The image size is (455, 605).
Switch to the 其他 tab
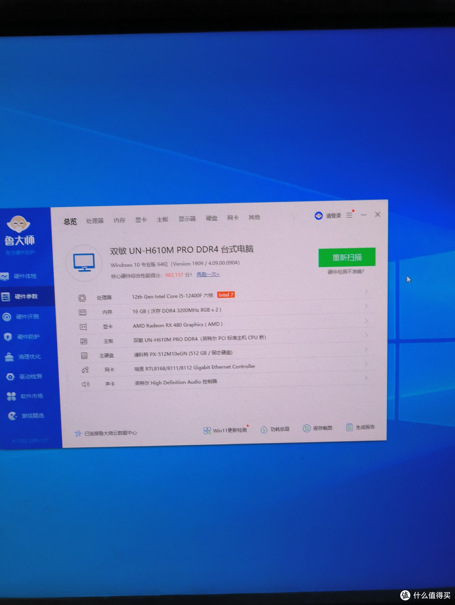254,218
